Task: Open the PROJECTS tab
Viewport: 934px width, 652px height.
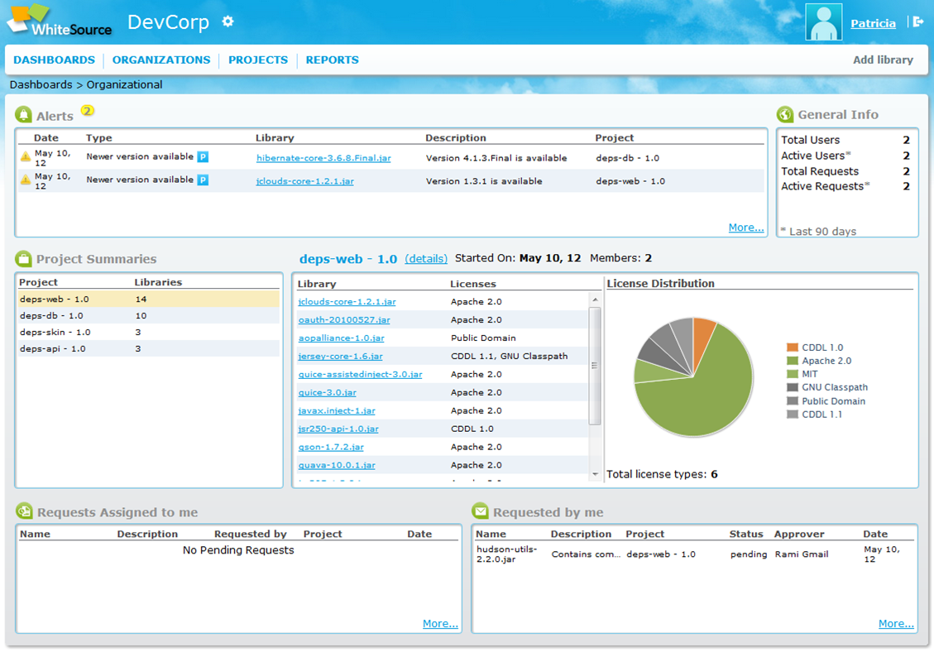Action: [x=258, y=60]
